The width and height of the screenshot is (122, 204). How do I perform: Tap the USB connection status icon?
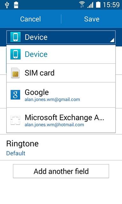coord(7,5)
